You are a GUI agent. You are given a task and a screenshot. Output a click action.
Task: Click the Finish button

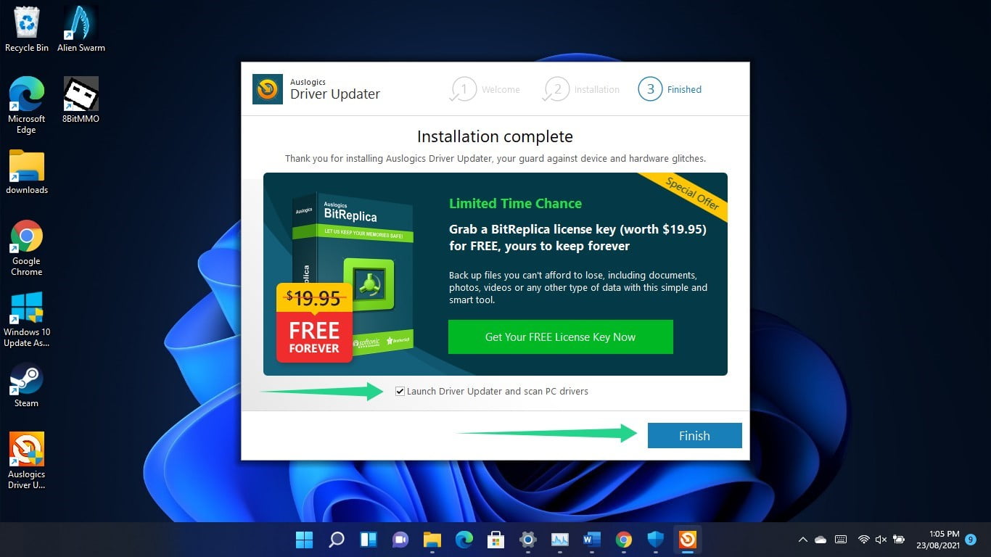[694, 435]
